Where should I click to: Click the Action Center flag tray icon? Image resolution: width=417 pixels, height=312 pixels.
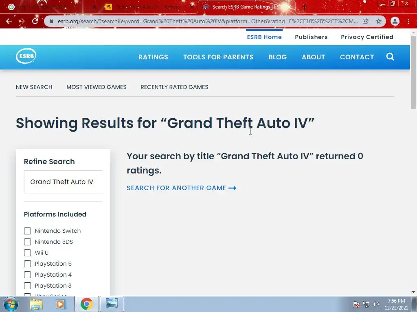coord(356,304)
